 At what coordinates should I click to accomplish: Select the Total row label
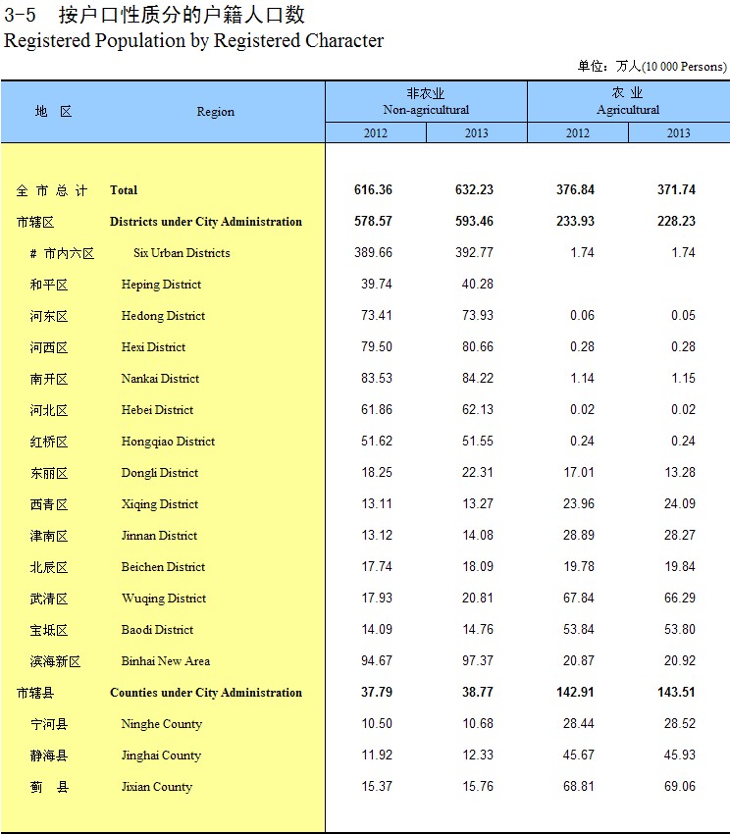coord(124,190)
